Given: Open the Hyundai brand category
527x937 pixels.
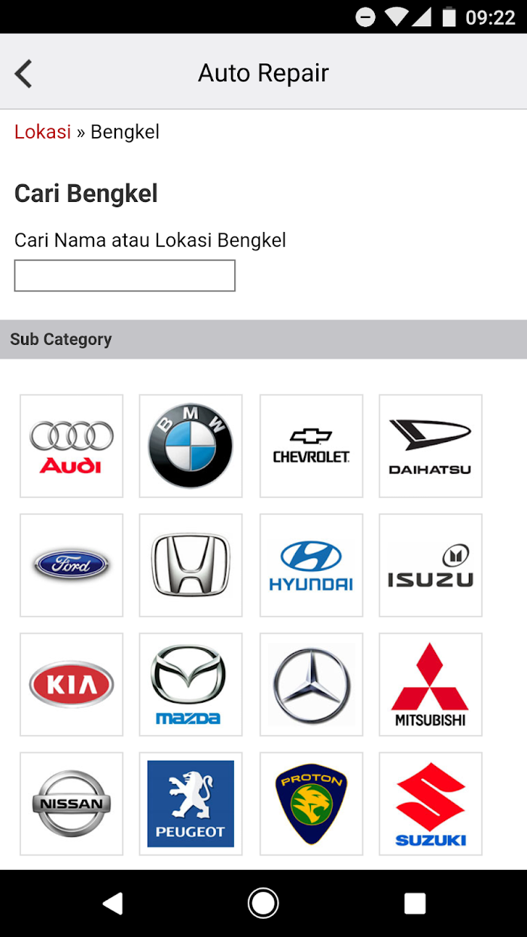Looking at the screenshot, I should click(311, 565).
